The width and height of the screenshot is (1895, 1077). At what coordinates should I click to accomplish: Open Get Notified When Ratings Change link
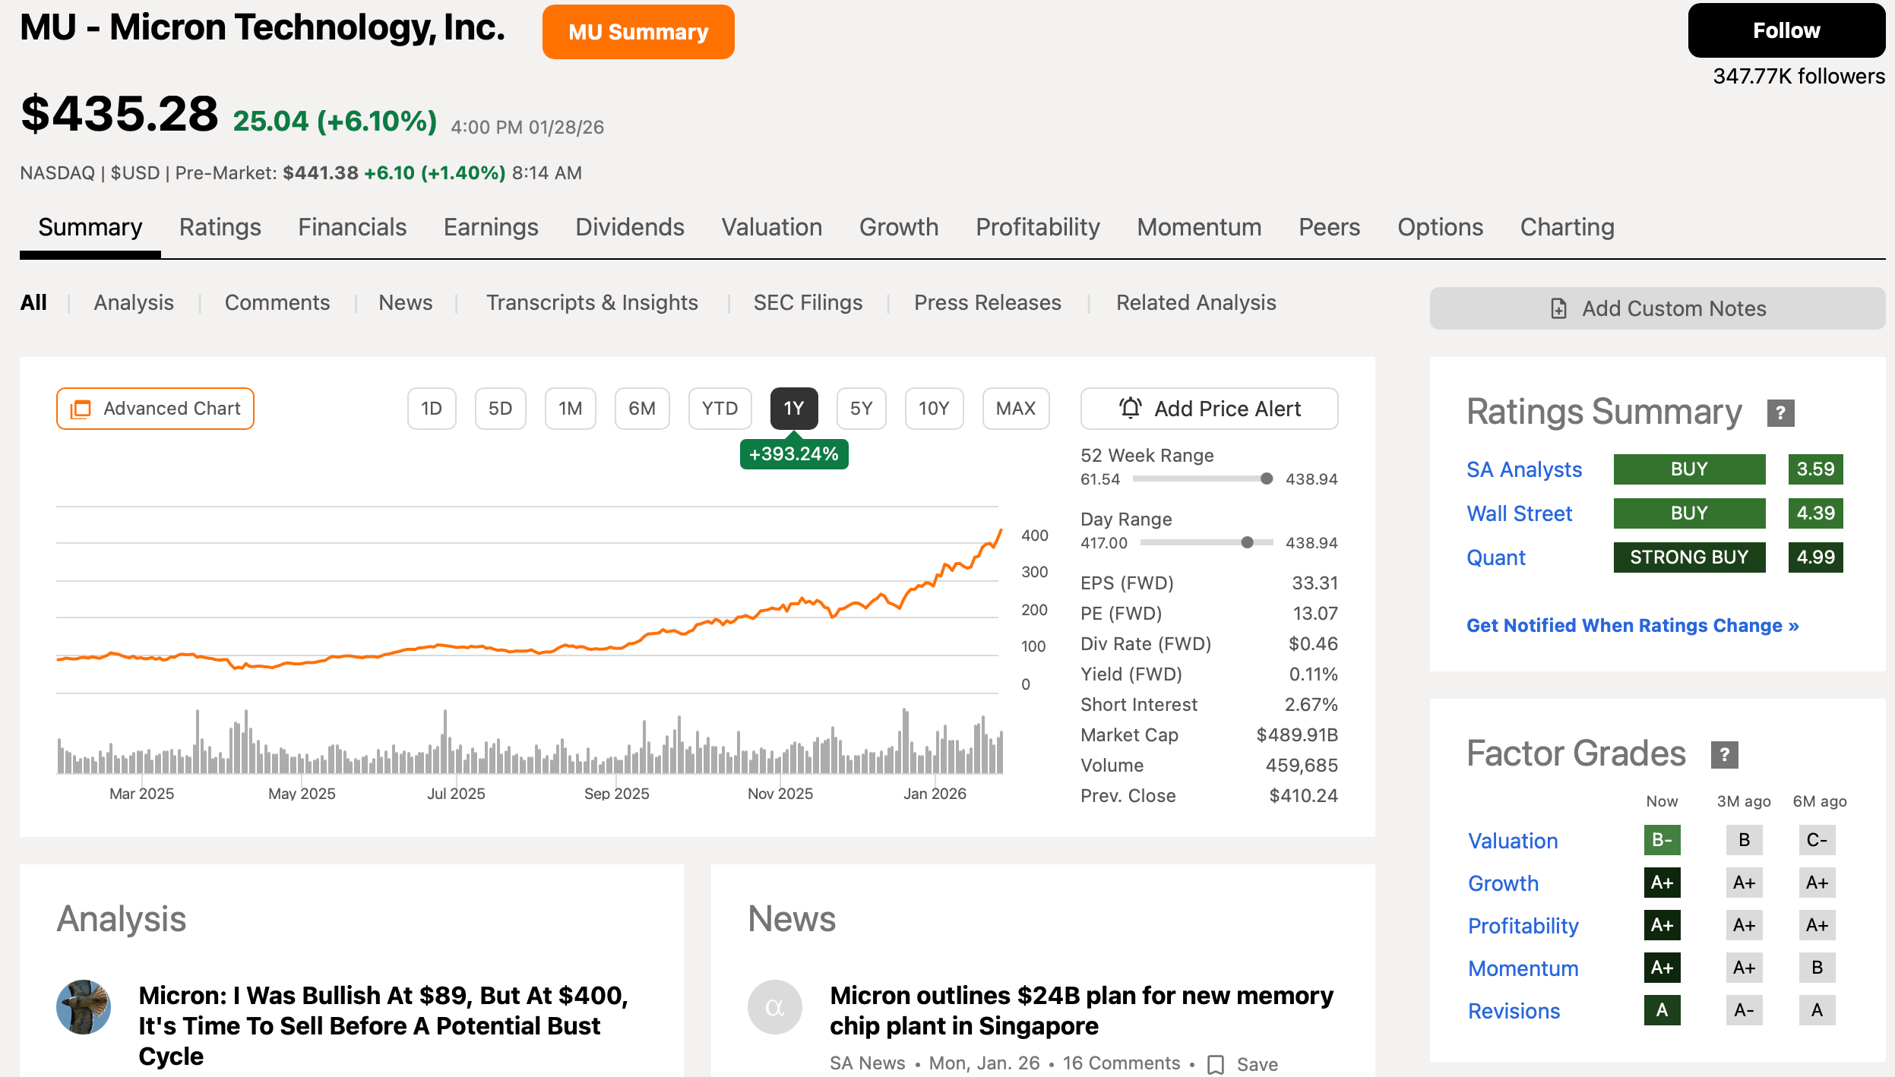pos(1632,625)
